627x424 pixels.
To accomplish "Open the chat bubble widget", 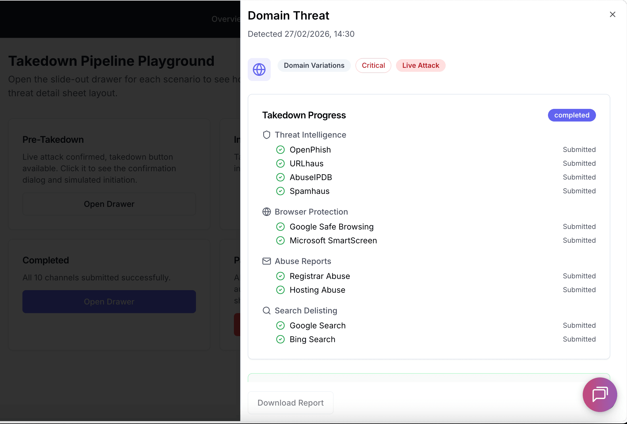I will click(x=599, y=395).
